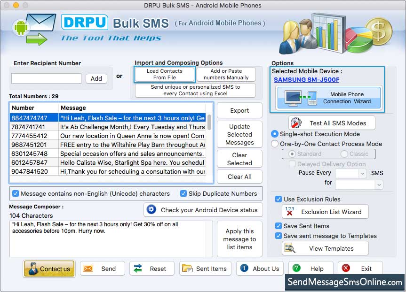Click Add or Paste numbers Manually
The height and width of the screenshot is (292, 406).
coord(226,74)
